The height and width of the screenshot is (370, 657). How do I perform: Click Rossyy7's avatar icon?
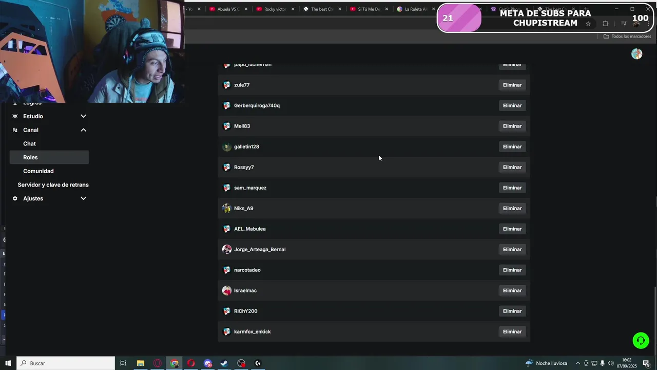tap(227, 167)
